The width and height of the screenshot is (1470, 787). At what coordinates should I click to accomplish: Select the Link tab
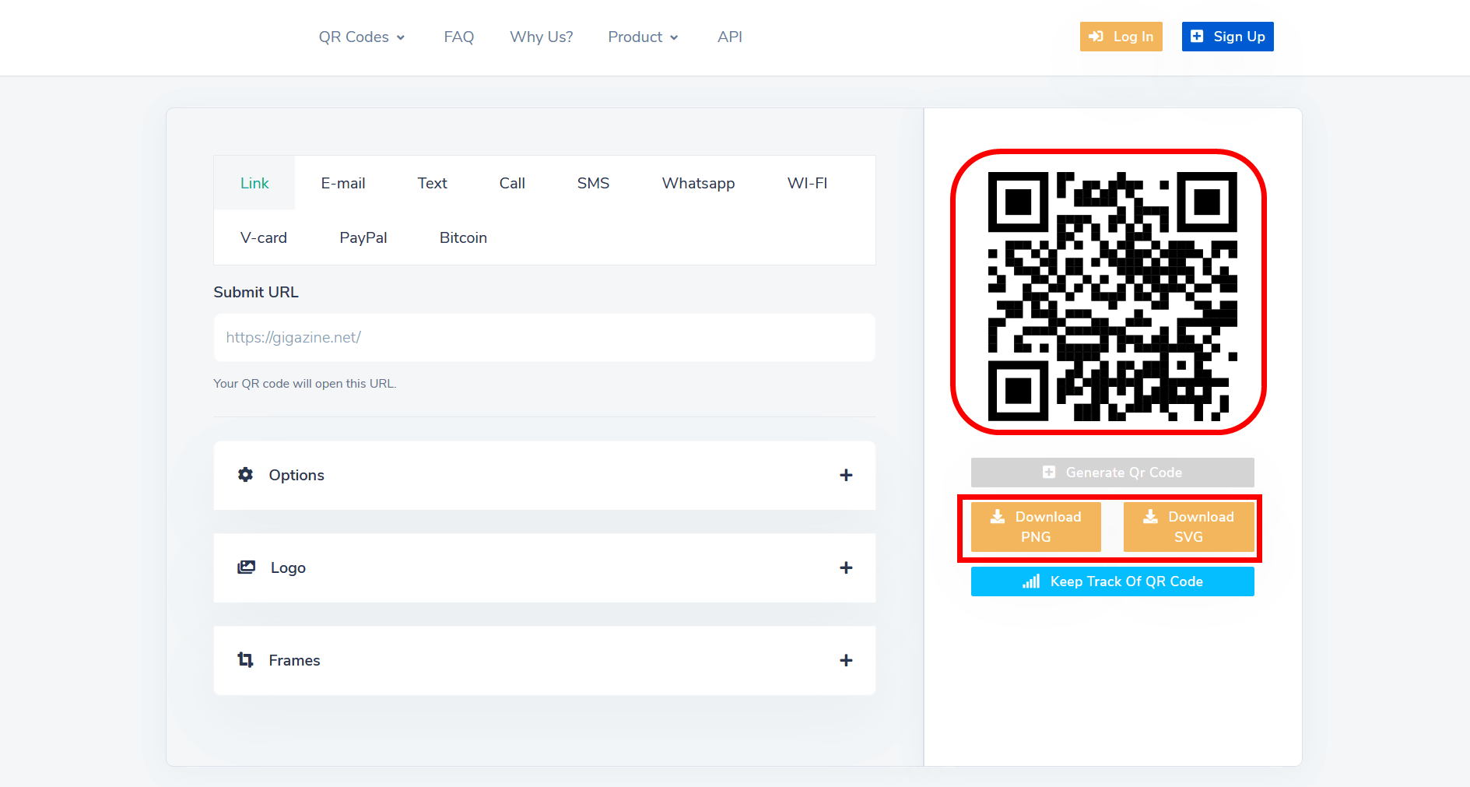[x=254, y=183]
